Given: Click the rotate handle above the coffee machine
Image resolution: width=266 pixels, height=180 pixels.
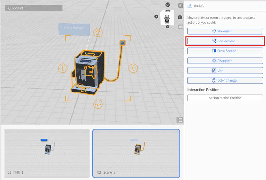Looking at the screenshot, I should pyautogui.click(x=98, y=33).
